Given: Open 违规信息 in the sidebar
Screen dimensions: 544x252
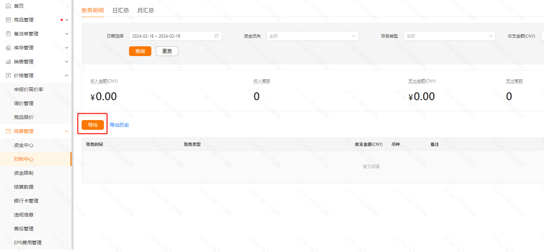Looking at the screenshot, I should pyautogui.click(x=24, y=215).
